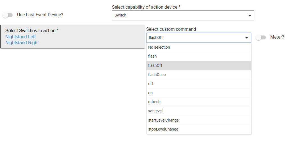The image size is (288, 142).
Task: Click the Use Last Event Device label
Action: coord(40,15)
